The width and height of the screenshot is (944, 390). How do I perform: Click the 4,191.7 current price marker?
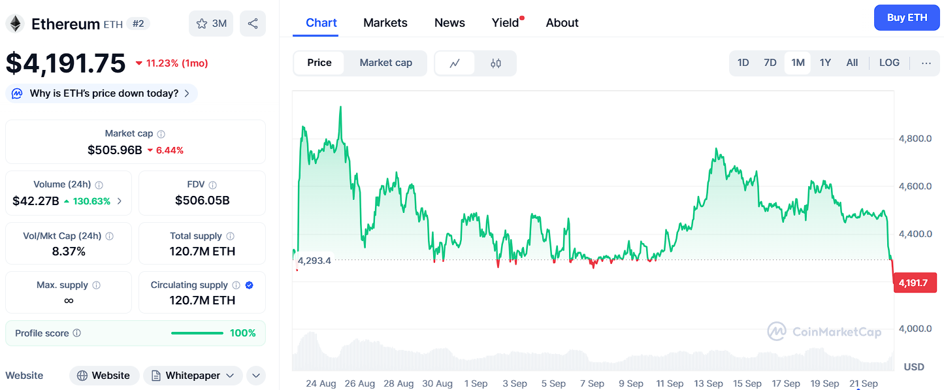click(x=914, y=283)
